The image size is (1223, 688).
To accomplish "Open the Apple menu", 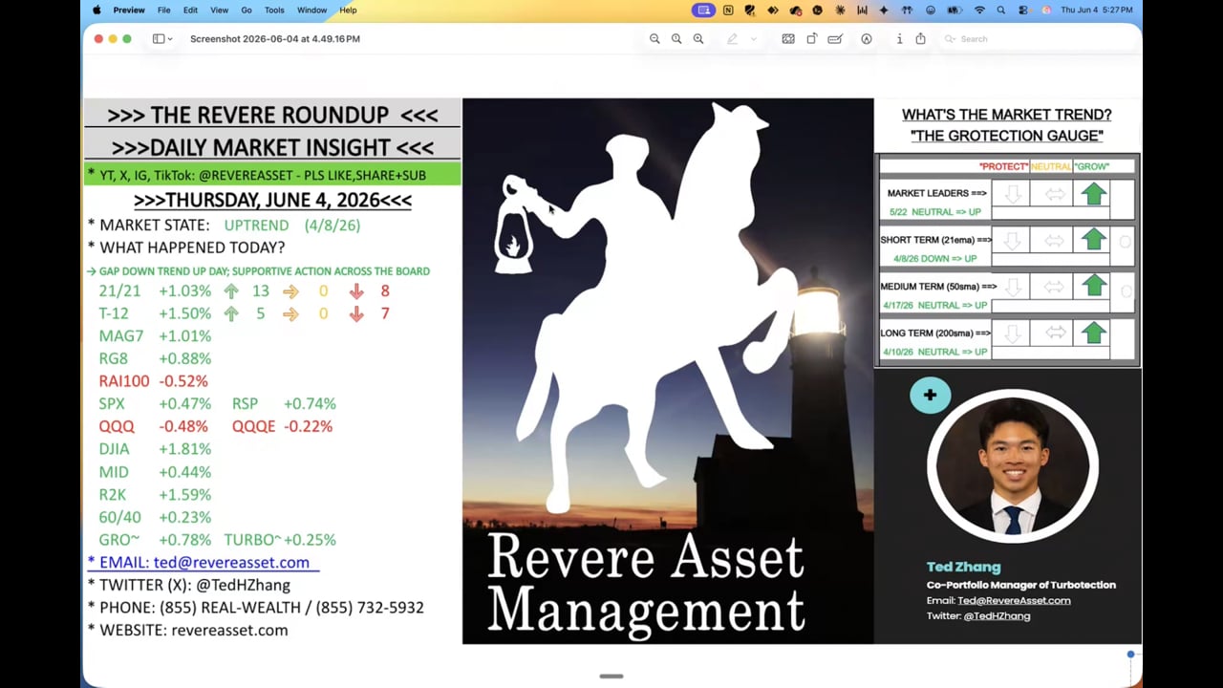I will [97, 10].
